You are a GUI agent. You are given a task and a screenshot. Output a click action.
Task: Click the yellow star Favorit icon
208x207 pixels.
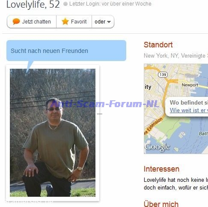[65, 21]
